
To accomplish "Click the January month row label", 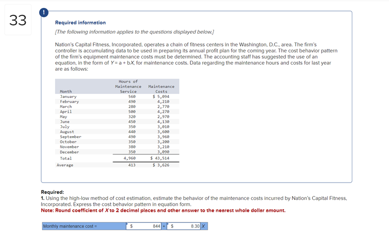I will tap(68, 96).
